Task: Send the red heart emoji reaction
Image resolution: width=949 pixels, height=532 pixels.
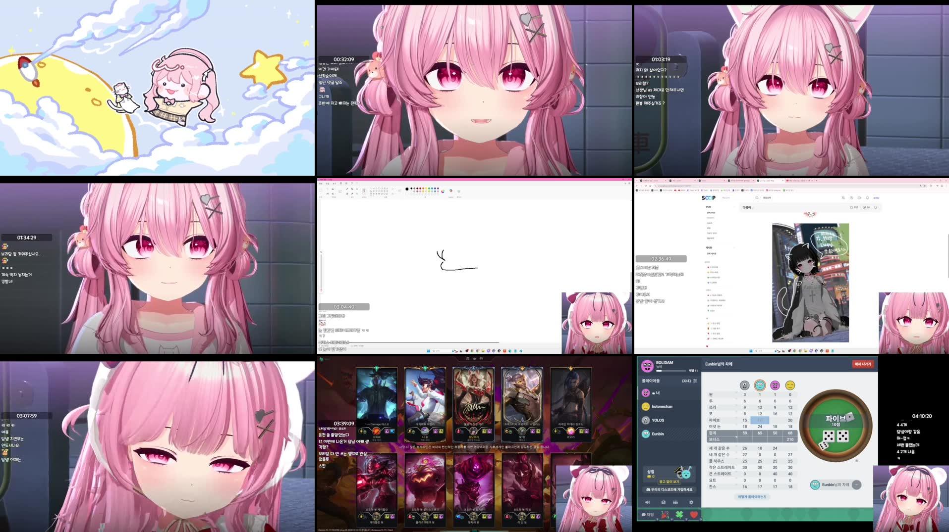Action: (x=694, y=515)
